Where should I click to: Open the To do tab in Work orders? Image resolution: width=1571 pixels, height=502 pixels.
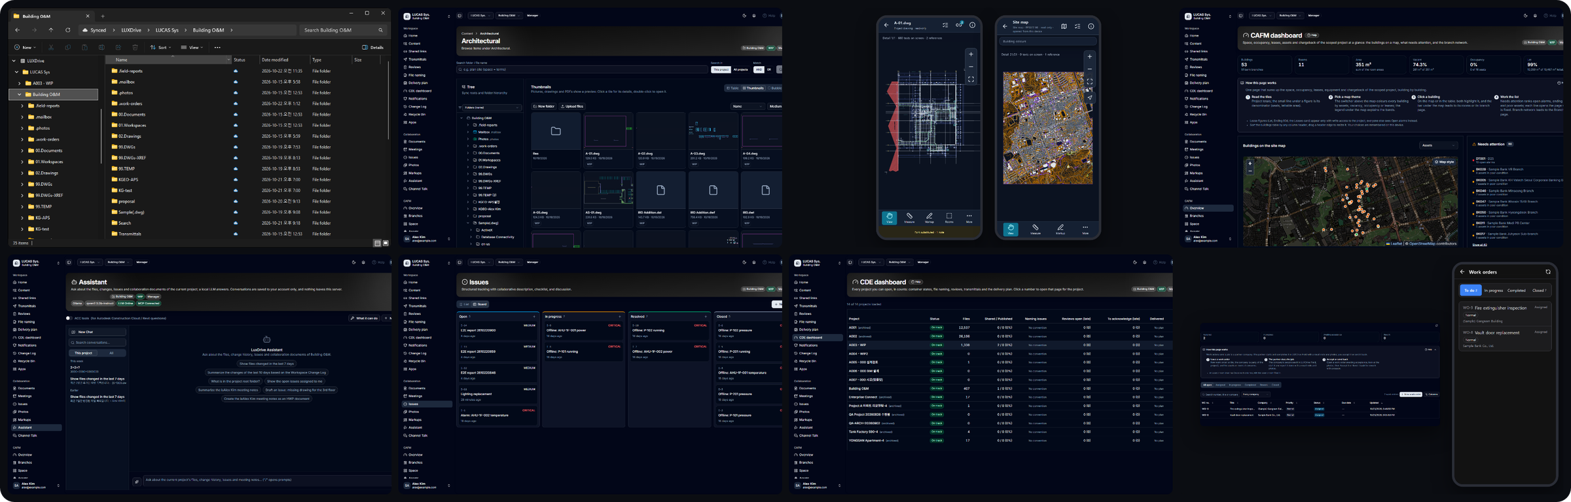tap(1471, 291)
